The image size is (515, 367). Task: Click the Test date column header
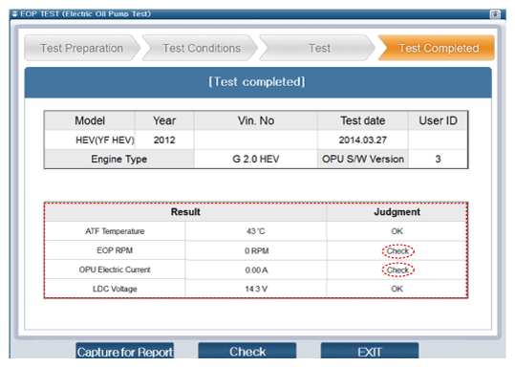(x=363, y=120)
